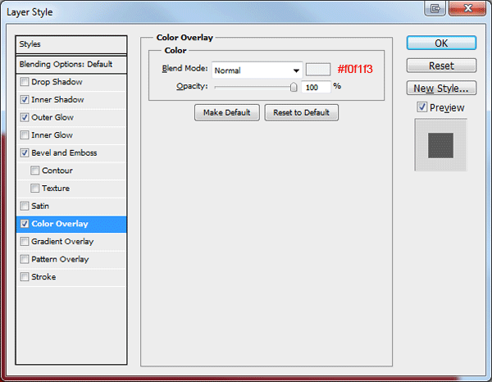Select the Gradient Overlay effect label

(62, 242)
